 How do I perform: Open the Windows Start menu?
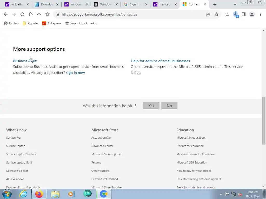pyautogui.click(x=7, y=194)
